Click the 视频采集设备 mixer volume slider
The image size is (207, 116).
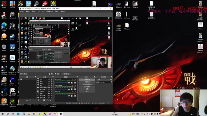tap(63, 89)
